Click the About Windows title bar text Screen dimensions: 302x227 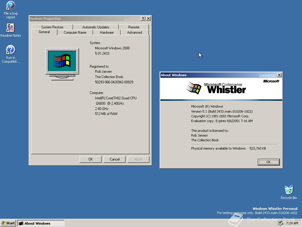173,75
